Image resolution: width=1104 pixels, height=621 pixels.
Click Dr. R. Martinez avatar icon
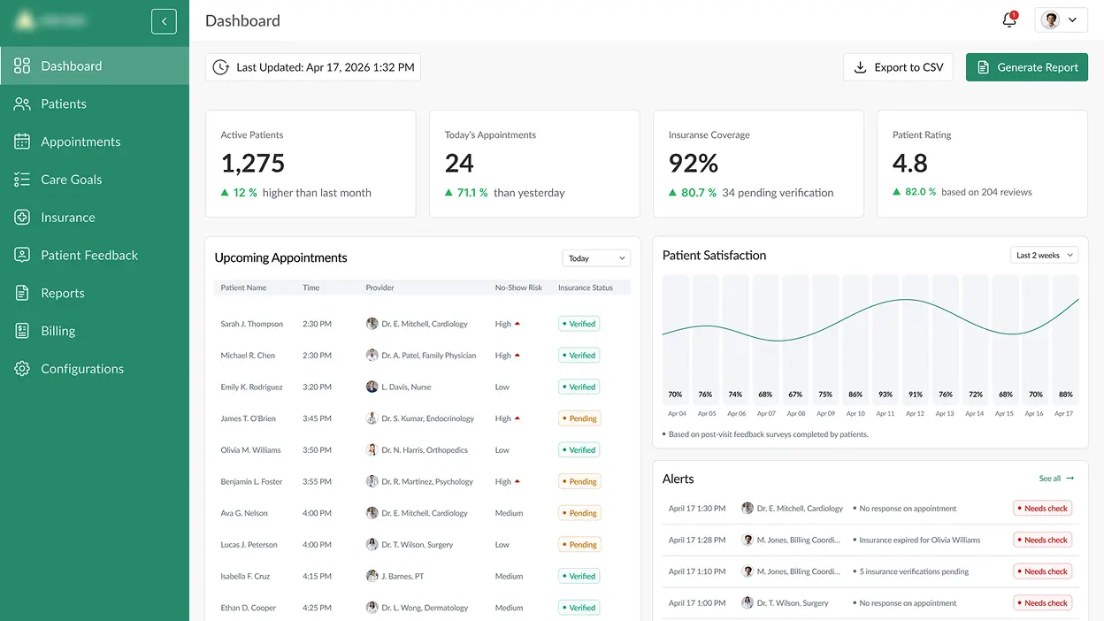point(372,481)
